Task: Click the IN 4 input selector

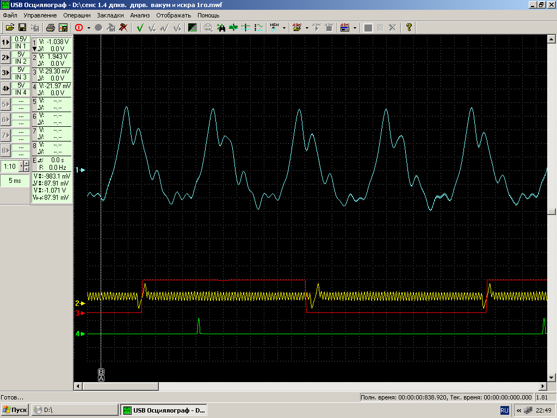Action: 21,93
